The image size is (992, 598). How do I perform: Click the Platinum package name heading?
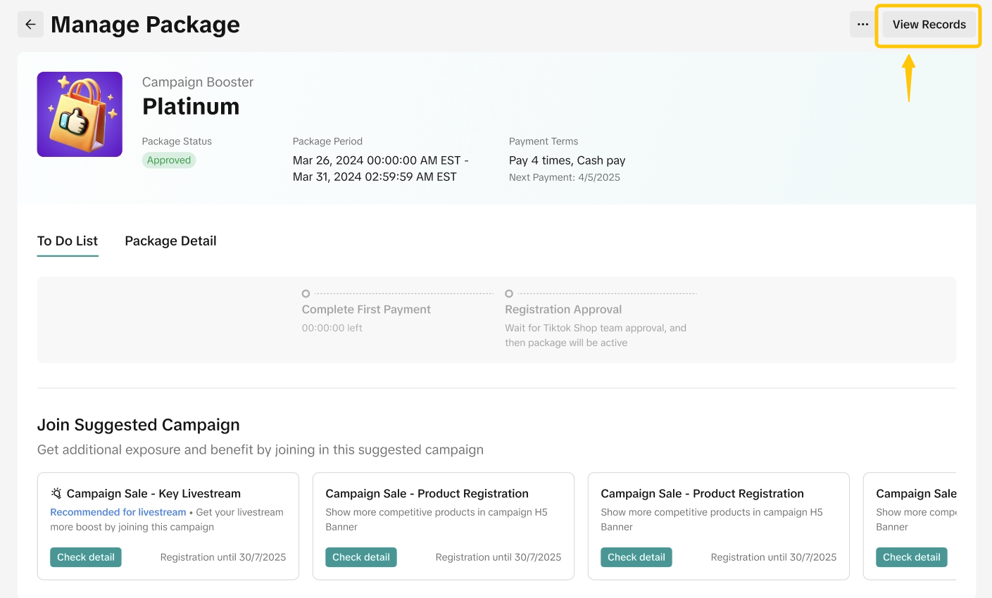click(x=191, y=107)
